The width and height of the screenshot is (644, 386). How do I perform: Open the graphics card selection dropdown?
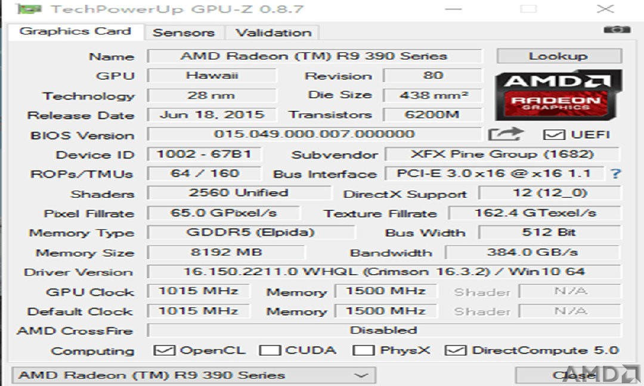[193, 375]
